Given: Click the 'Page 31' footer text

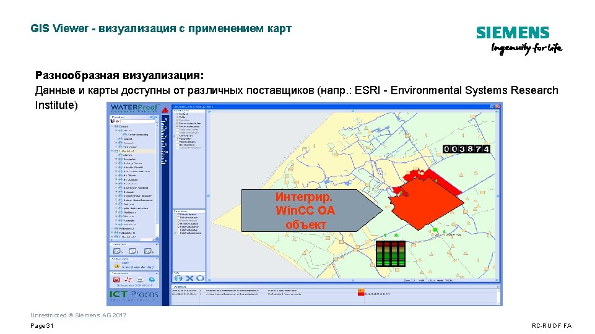Looking at the screenshot, I should [x=41, y=326].
